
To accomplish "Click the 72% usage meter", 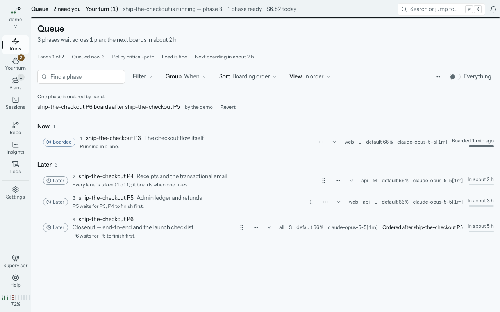I will click(15, 301).
